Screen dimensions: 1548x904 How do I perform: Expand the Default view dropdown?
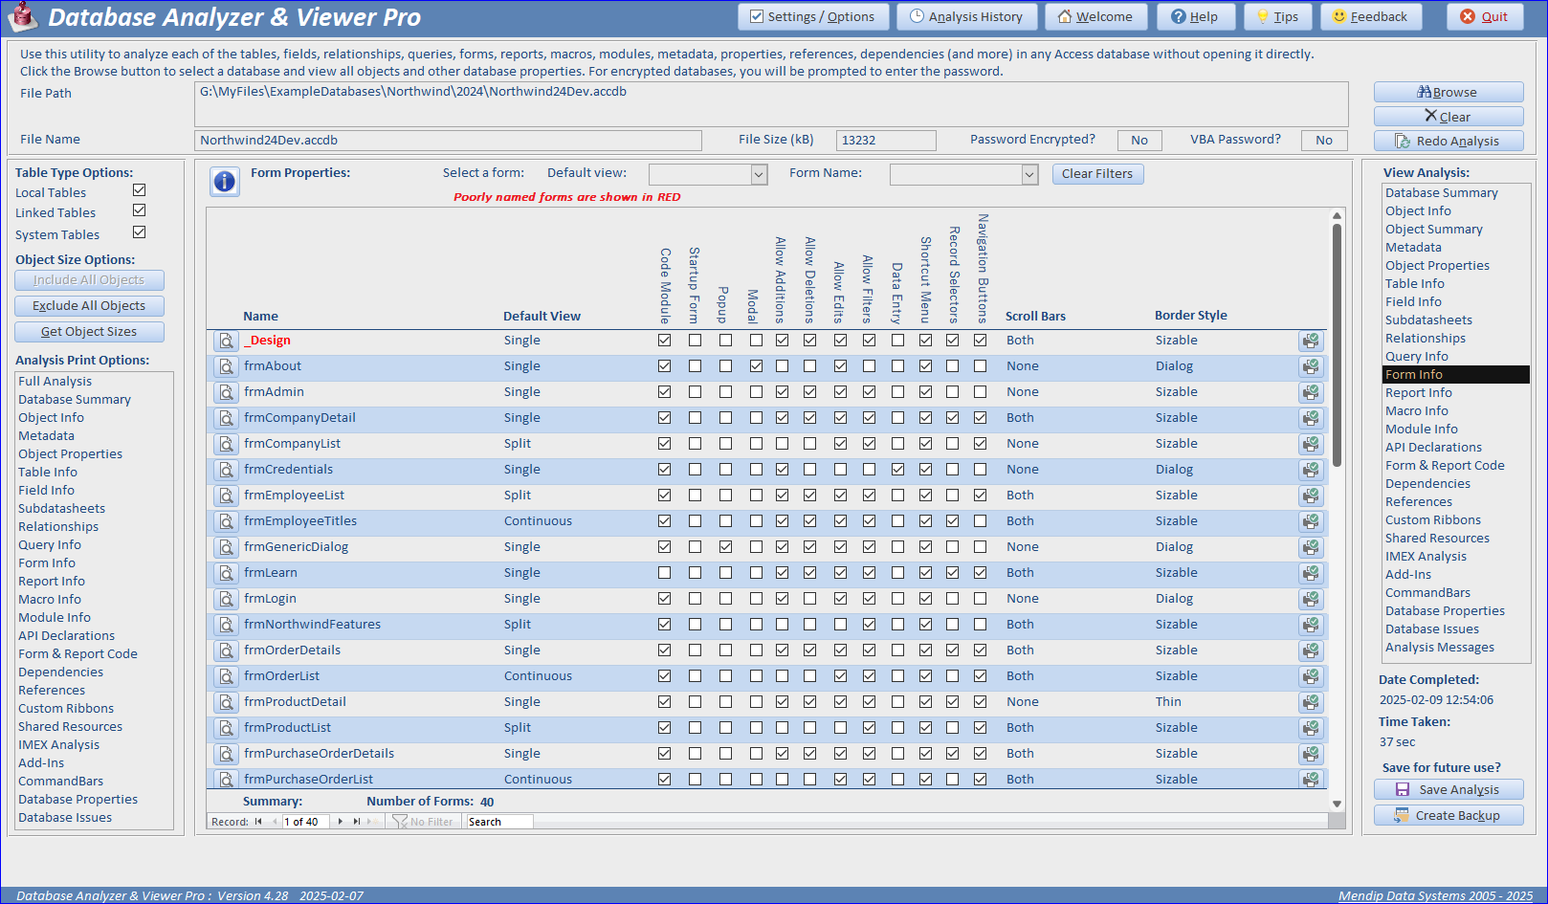(x=759, y=174)
